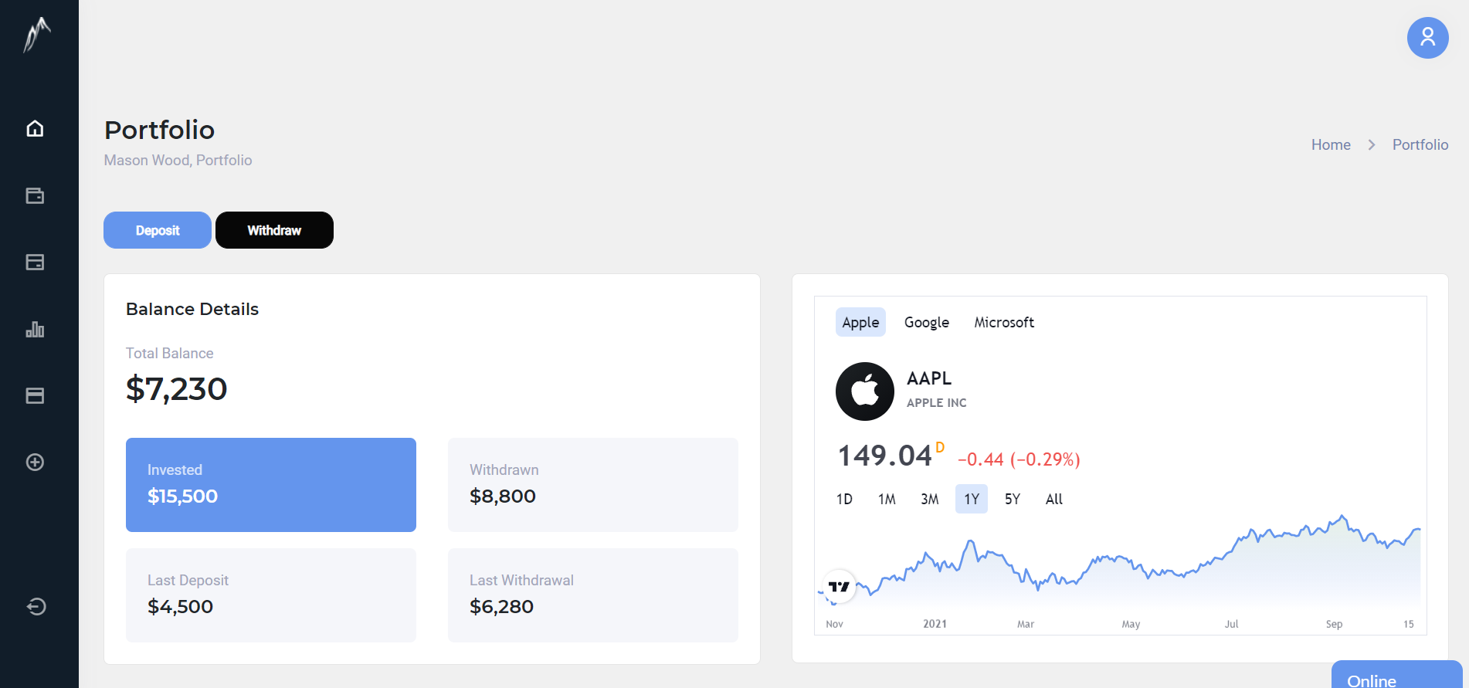This screenshot has width=1469, height=688.
Task: Click the Apple logo icon next to AAPL
Action: coord(864,391)
